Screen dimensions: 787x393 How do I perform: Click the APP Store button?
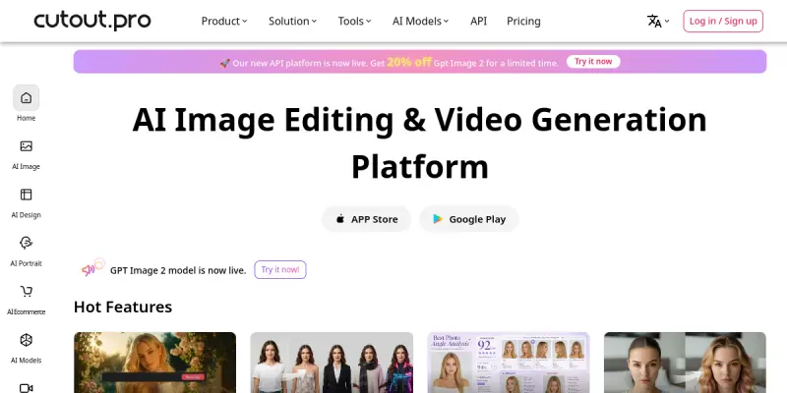tap(366, 219)
